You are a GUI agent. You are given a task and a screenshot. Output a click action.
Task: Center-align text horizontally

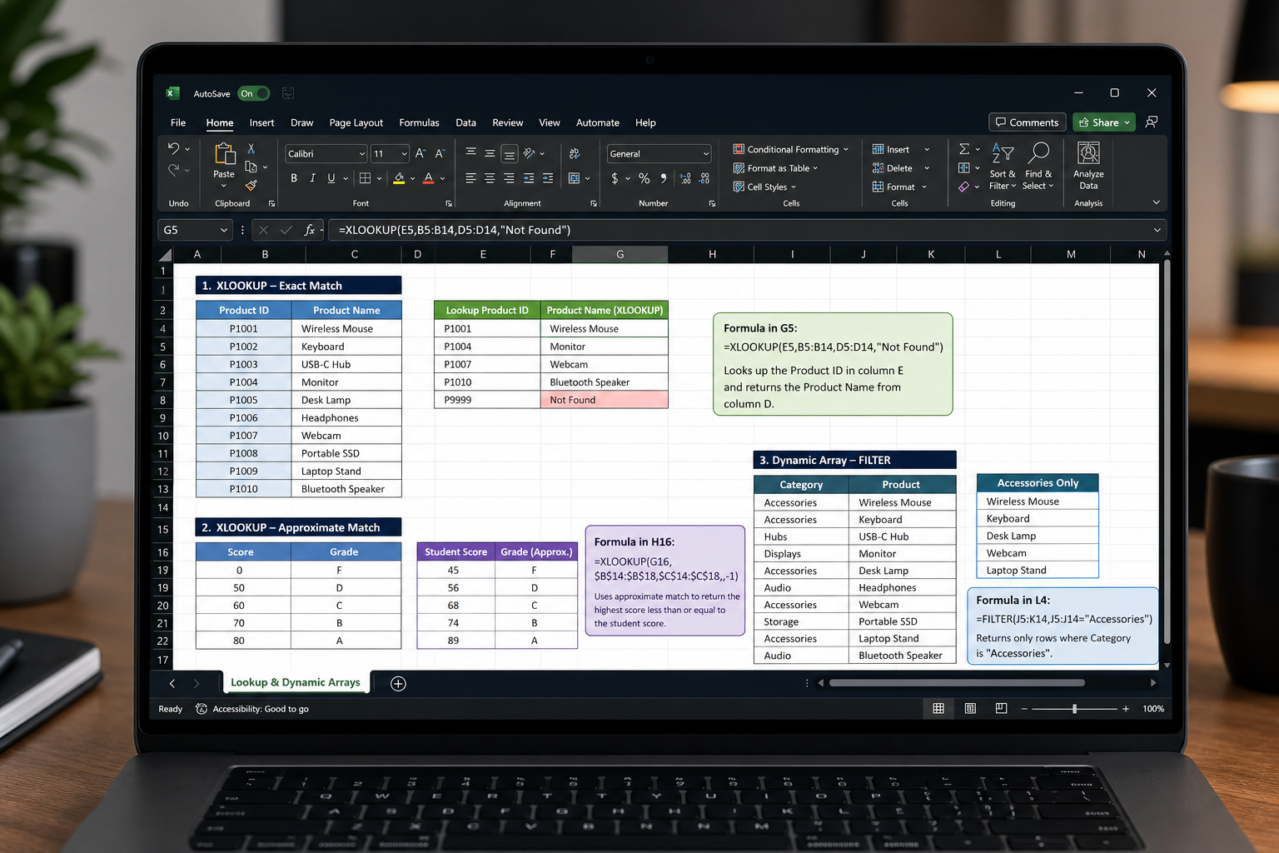tap(490, 178)
